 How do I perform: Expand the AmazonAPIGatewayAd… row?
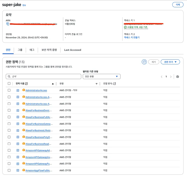pyautogui.click(x=18, y=150)
